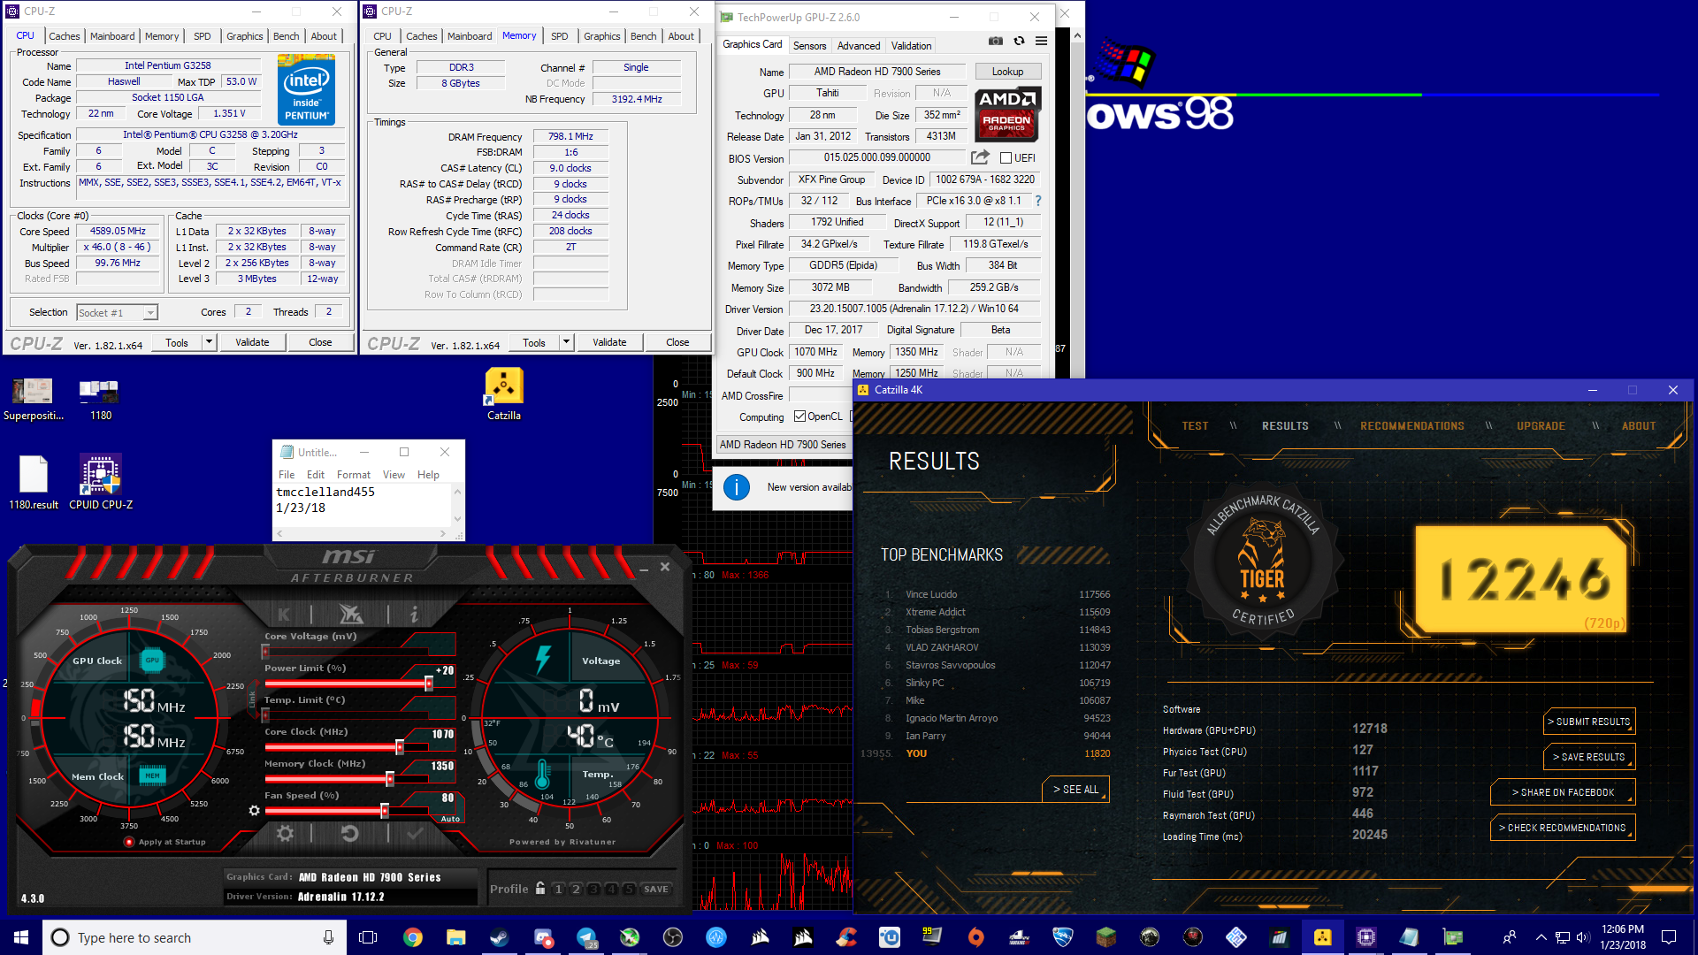Go to the TEST tab in Catzilla
The height and width of the screenshot is (955, 1698).
1195,426
